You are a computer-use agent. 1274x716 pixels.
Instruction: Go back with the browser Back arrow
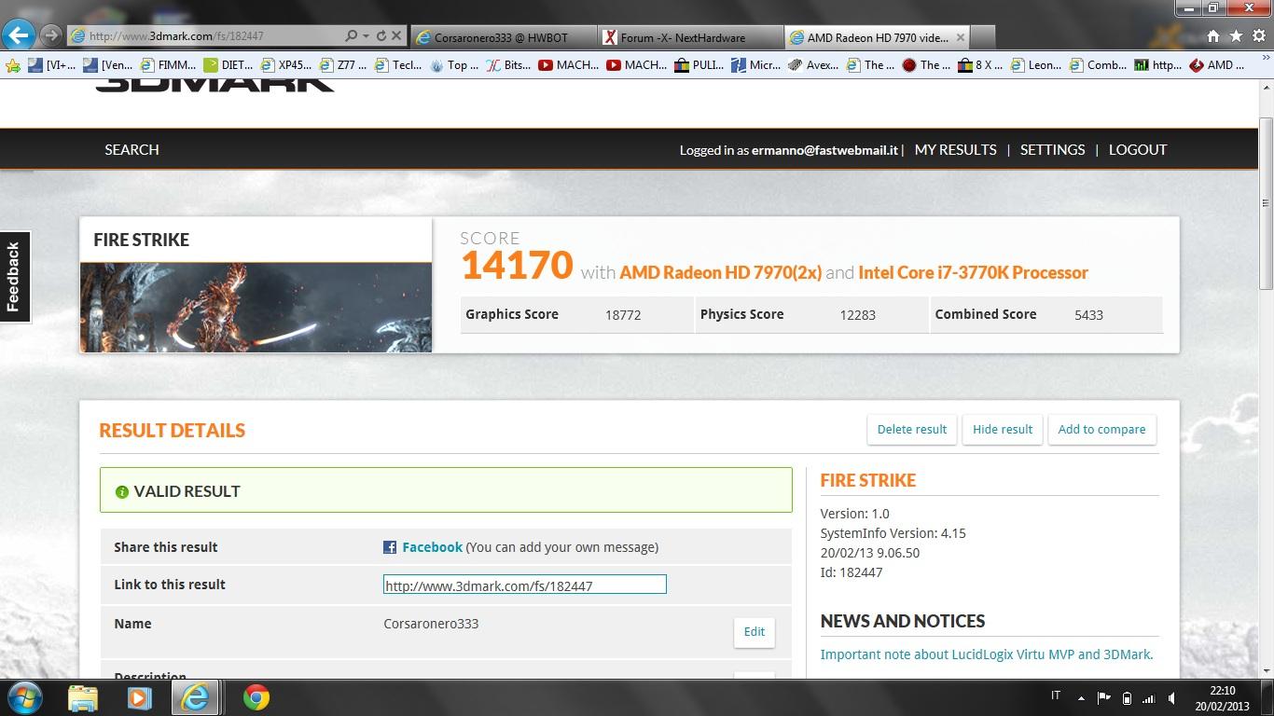tap(19, 35)
